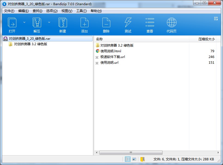Click the 解压 (Extract) toolbar icon
Viewport: 223px width, 165px height.
pos(37,23)
